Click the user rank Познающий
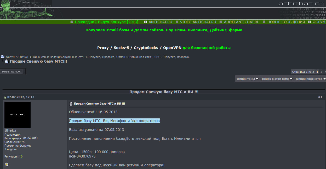This screenshot has height=169, width=326. [x=12, y=135]
